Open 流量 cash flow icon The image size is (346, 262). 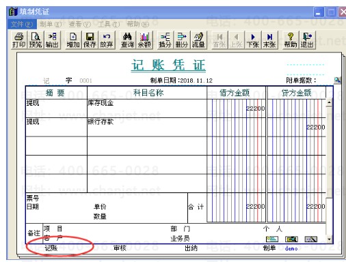198,40
